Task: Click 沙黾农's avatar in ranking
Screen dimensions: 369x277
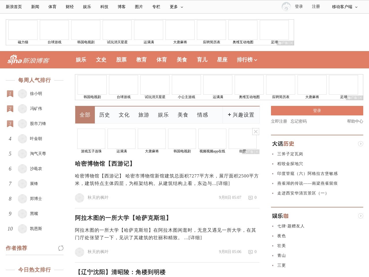Action: (22, 169)
